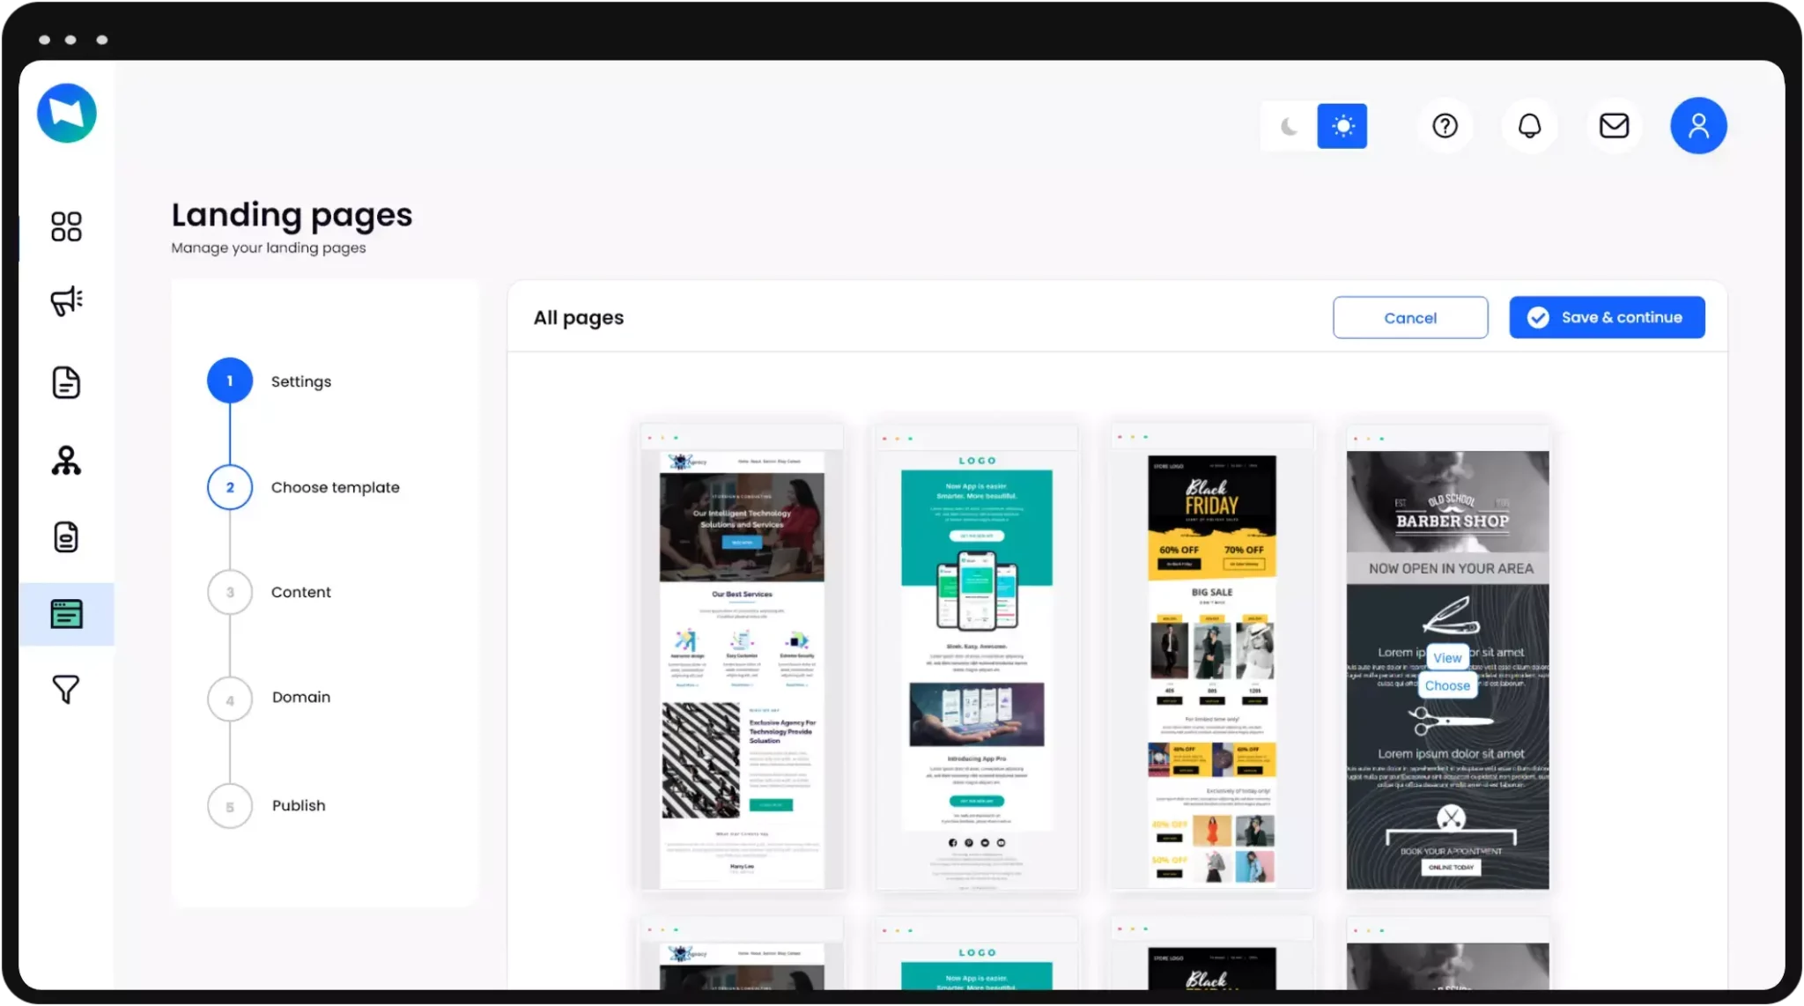
Task: Open the forms clipboard icon in sidebar
Action: coord(66,536)
